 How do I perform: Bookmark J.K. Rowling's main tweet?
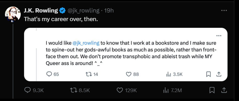212,90
